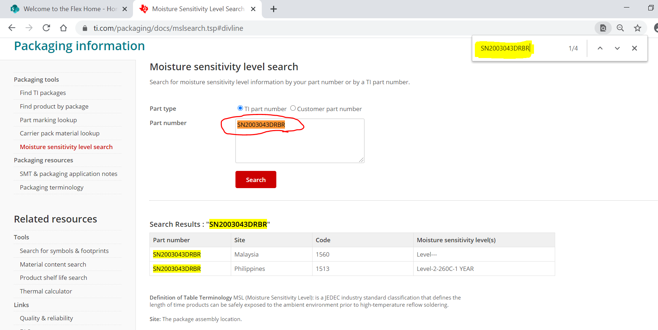
Task: Open Carrier pack material lookup link
Action: coord(59,133)
